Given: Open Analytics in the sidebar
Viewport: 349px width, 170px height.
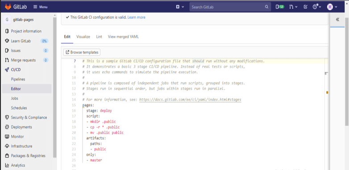Looking at the screenshot, I should pos(18,165).
